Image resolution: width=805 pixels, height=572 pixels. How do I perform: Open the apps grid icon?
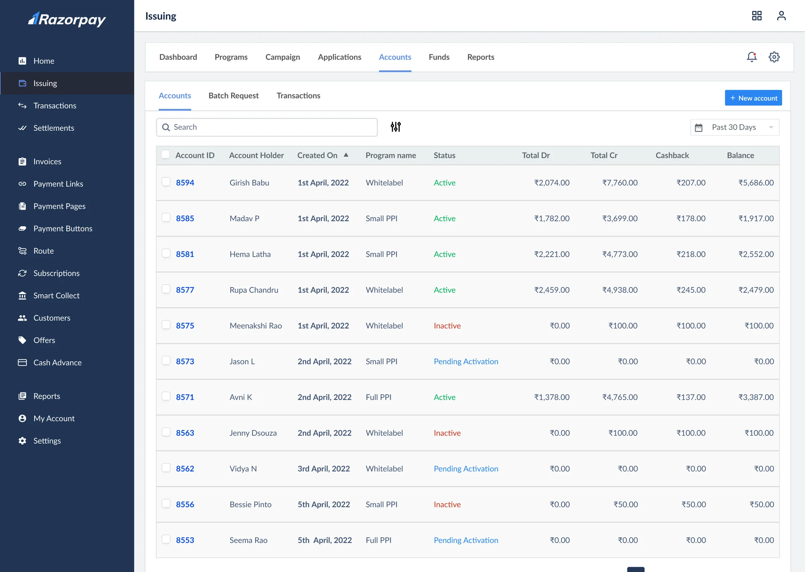coord(757,16)
